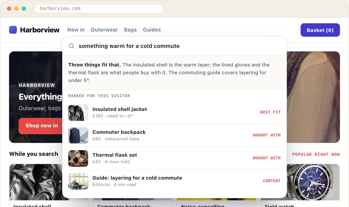Click the £180 · rated to −5° detail
The width and height of the screenshot is (349, 207).
coord(113,116)
